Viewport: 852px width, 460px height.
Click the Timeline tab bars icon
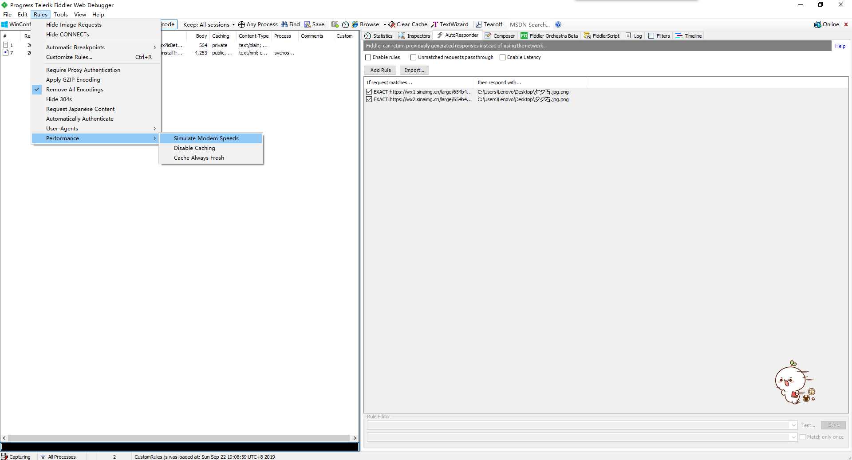pyautogui.click(x=679, y=35)
